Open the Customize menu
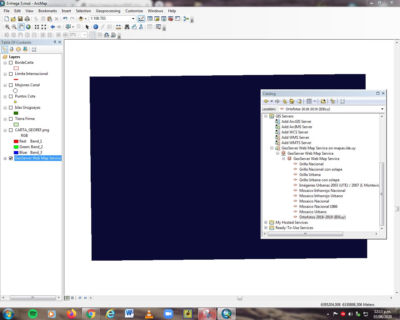400x320 pixels. pos(134,11)
